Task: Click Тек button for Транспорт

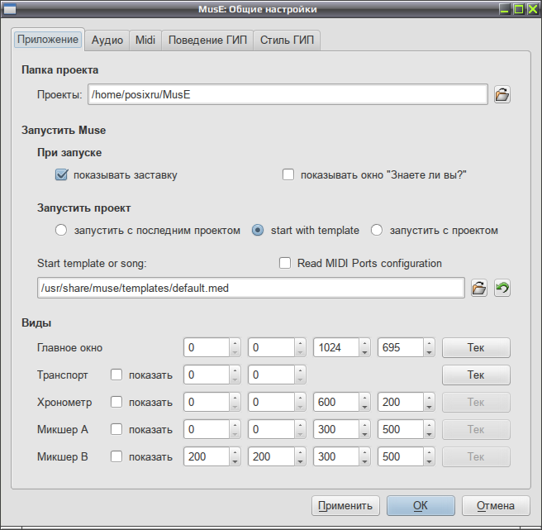Action: click(x=476, y=375)
